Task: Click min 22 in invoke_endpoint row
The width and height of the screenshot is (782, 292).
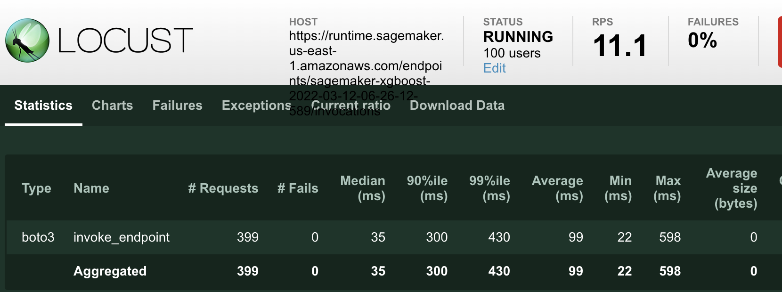Action: [x=625, y=237]
